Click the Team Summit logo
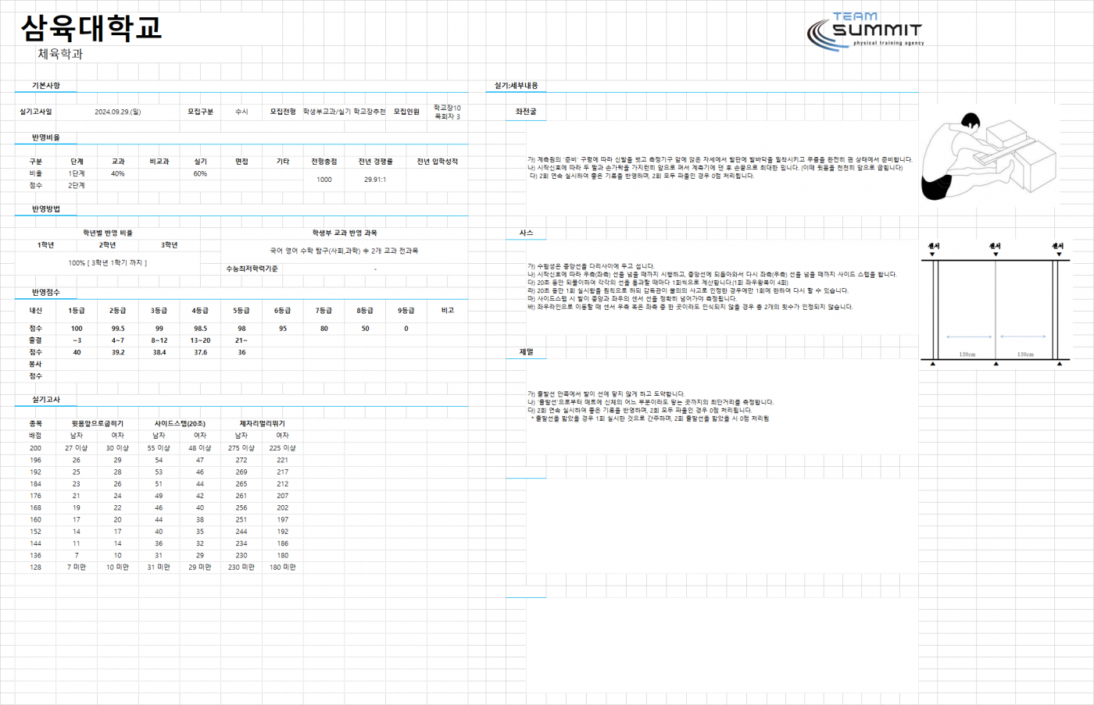This screenshot has height=705, width=1094. point(865,31)
